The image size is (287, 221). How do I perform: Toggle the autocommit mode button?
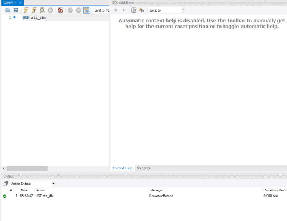pos(87,10)
